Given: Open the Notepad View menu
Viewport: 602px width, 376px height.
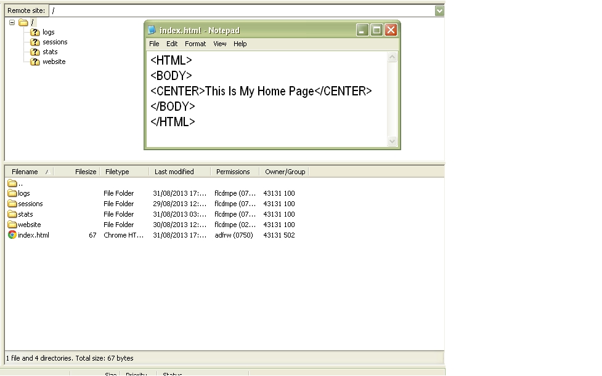Looking at the screenshot, I should (x=219, y=44).
